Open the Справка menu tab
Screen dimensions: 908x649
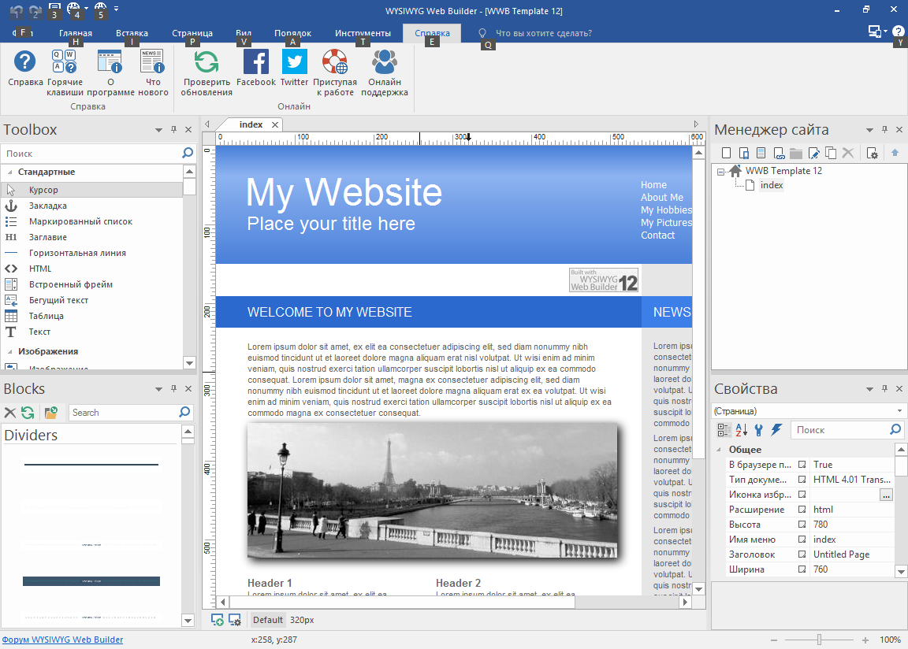[x=430, y=33]
